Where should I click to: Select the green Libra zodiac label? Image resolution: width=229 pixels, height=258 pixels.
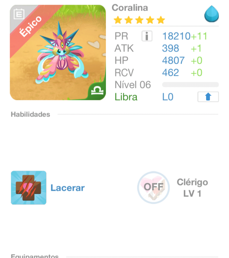(x=126, y=97)
